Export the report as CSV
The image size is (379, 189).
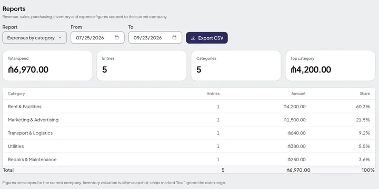207,38
